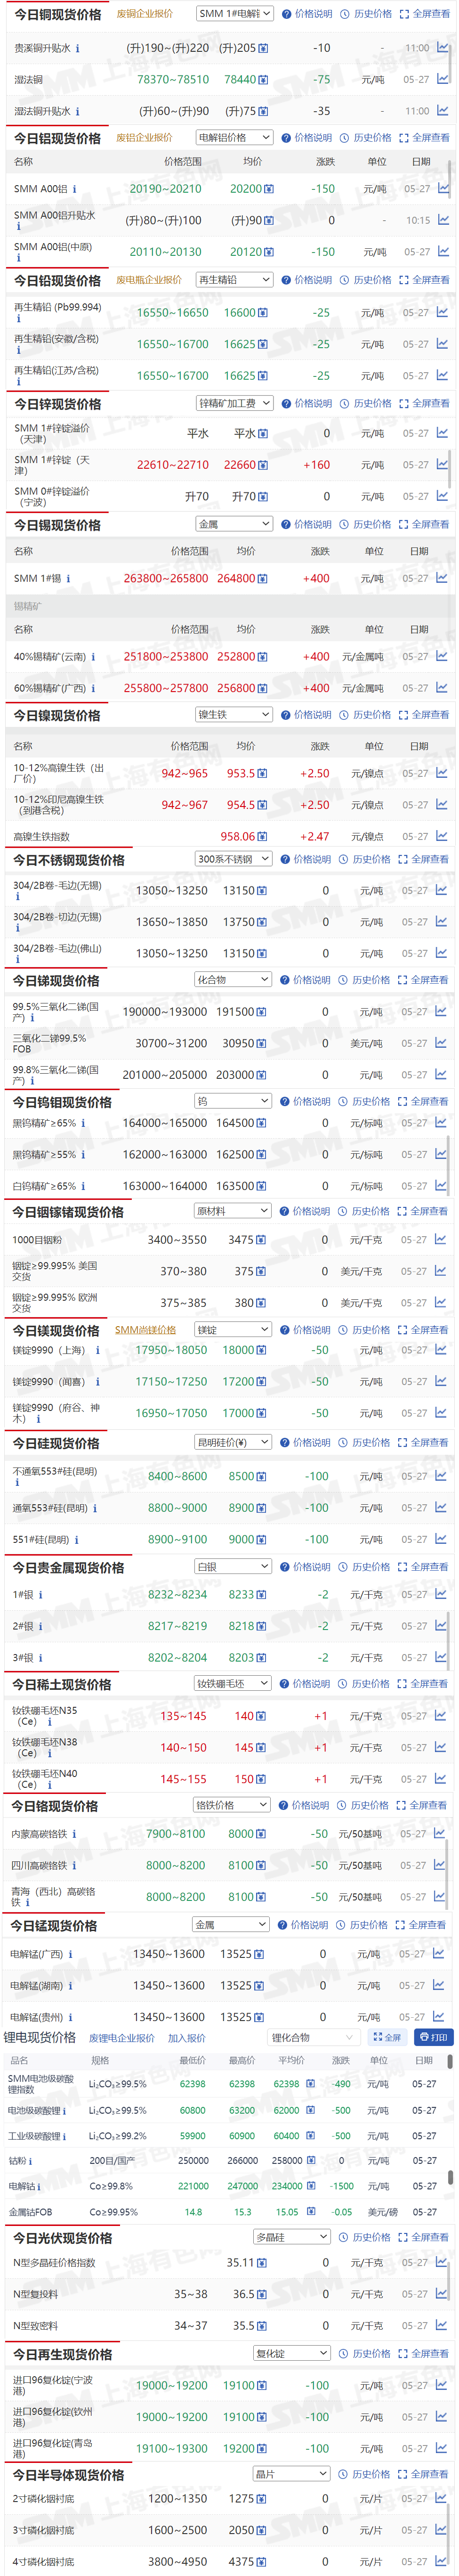The width and height of the screenshot is (459, 2576).
Task: Open trend chart for SMM 1#锡 row
Action: pyautogui.click(x=442, y=578)
